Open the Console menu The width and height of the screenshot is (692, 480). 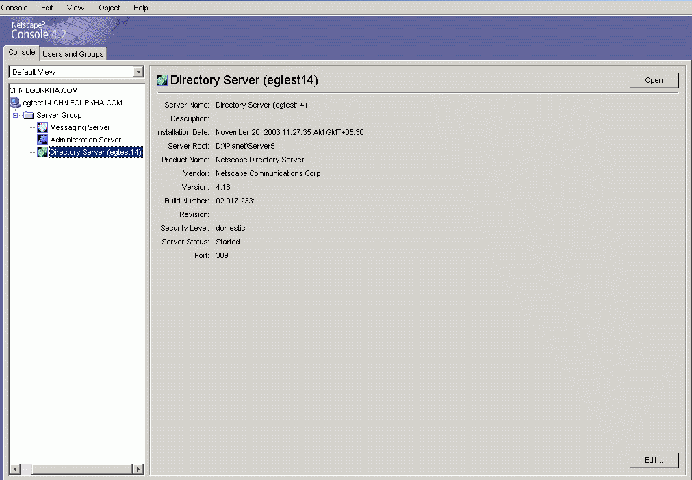click(x=14, y=8)
